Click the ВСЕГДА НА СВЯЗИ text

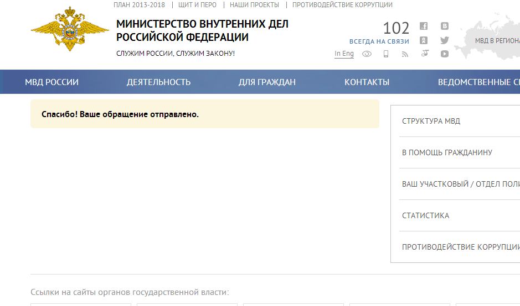(x=379, y=41)
